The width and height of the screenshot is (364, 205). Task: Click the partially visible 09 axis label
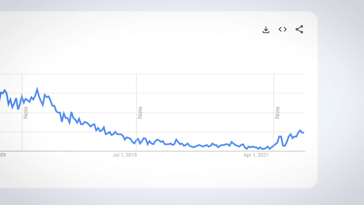click(x=2, y=155)
